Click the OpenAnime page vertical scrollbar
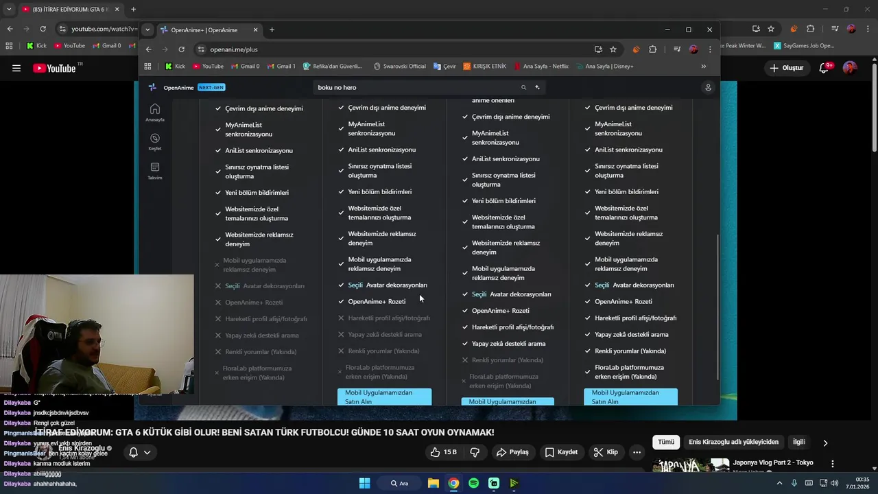878x494 pixels. coord(717,307)
